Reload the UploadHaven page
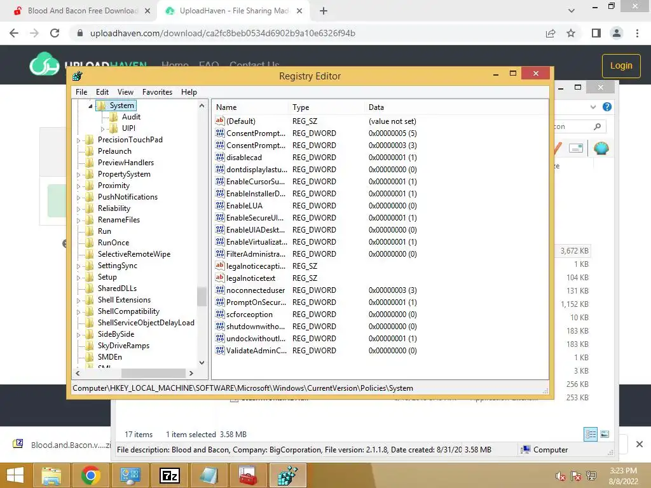 point(55,33)
